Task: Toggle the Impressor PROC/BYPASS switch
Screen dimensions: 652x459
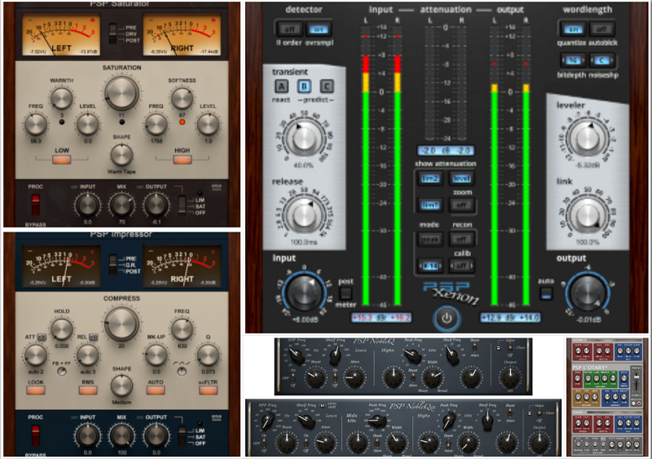Action: pyautogui.click(x=36, y=435)
